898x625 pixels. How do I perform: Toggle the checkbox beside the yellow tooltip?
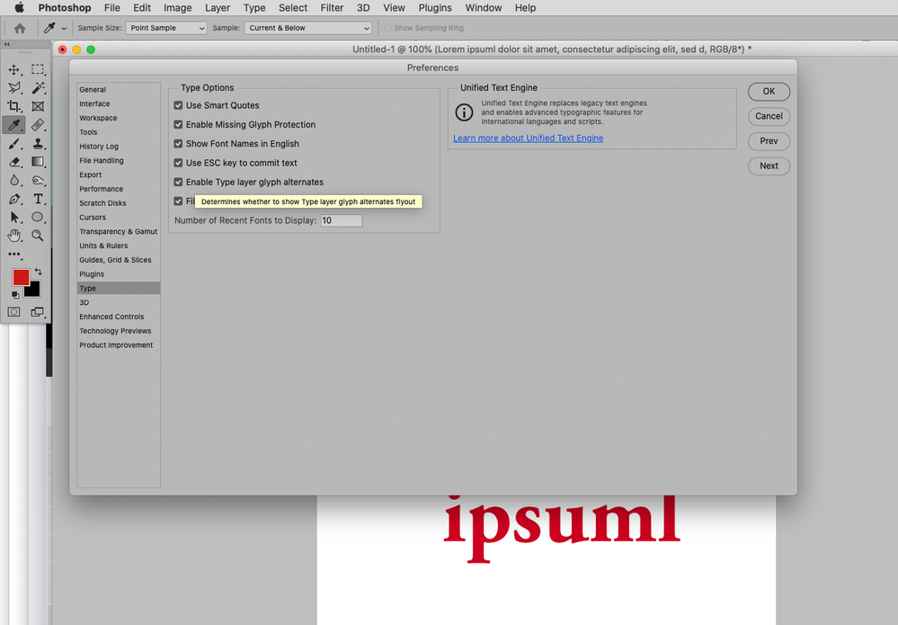pyautogui.click(x=178, y=201)
